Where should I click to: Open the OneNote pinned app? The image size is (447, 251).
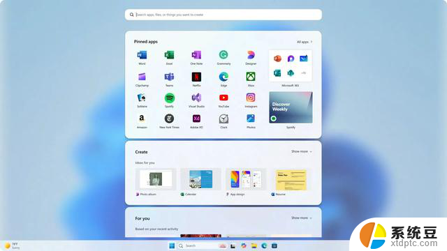coord(196,55)
